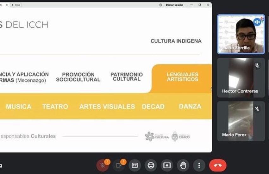Select the PROMOCIÓN SOCIOCULTURAL heading
Screen dimensions: 269x174
coord(78,77)
